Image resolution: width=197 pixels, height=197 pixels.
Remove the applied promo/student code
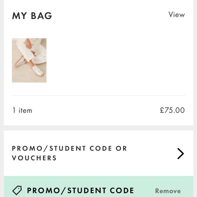point(168,191)
